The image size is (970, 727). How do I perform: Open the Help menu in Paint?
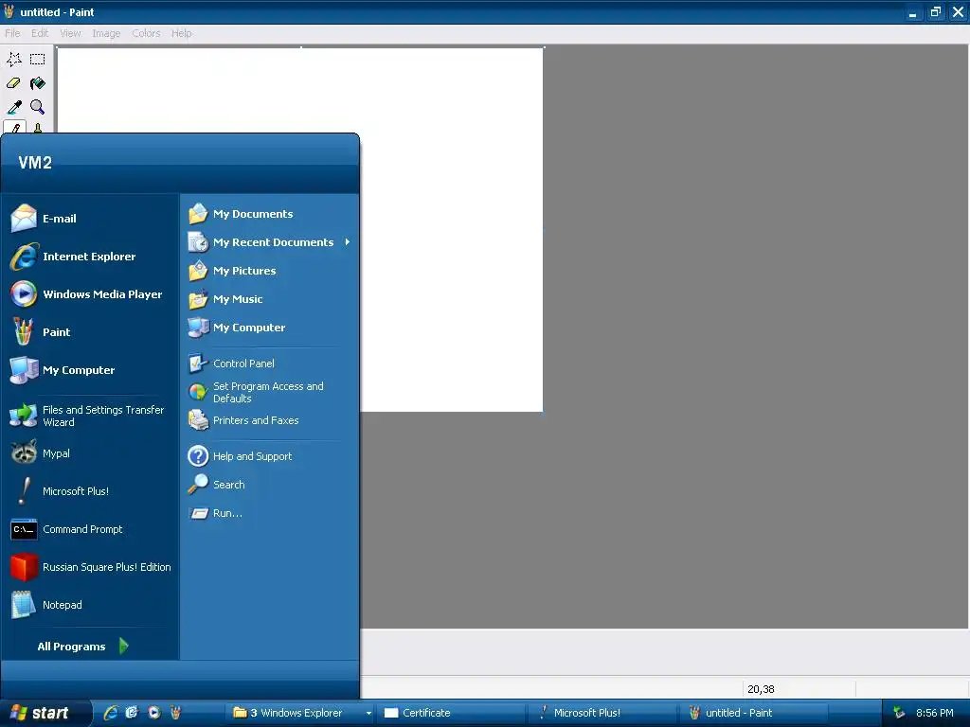pos(181,33)
